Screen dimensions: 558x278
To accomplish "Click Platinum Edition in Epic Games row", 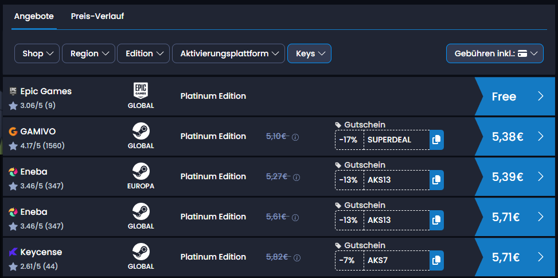I will tap(213, 96).
